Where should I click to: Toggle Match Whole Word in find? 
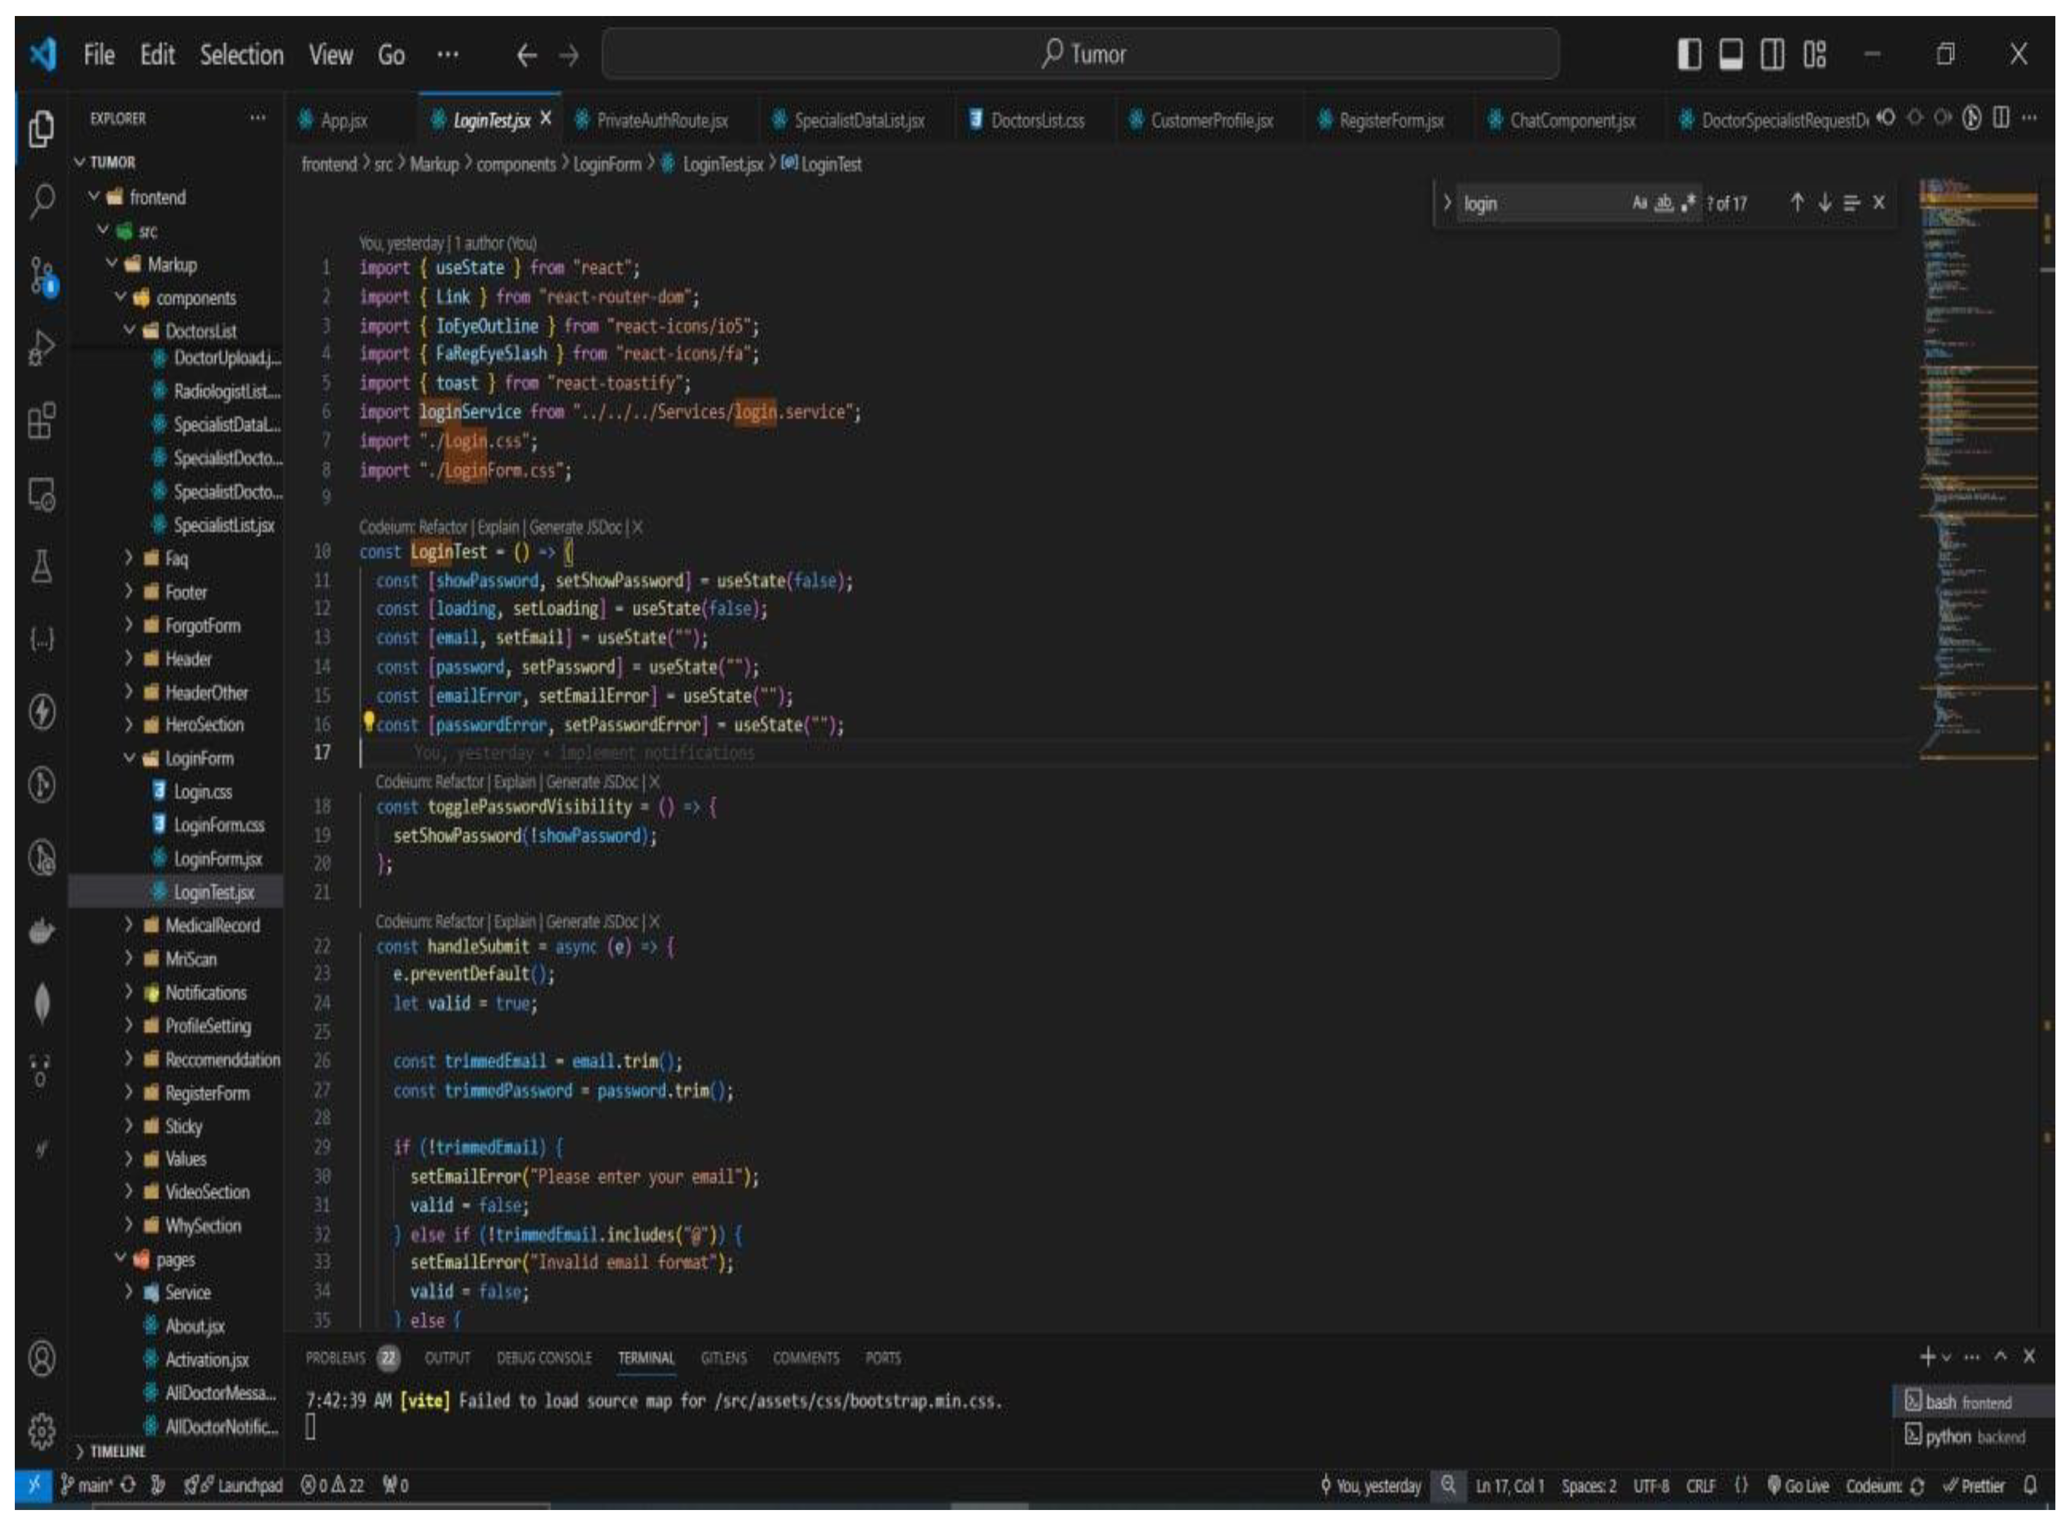point(1664,203)
